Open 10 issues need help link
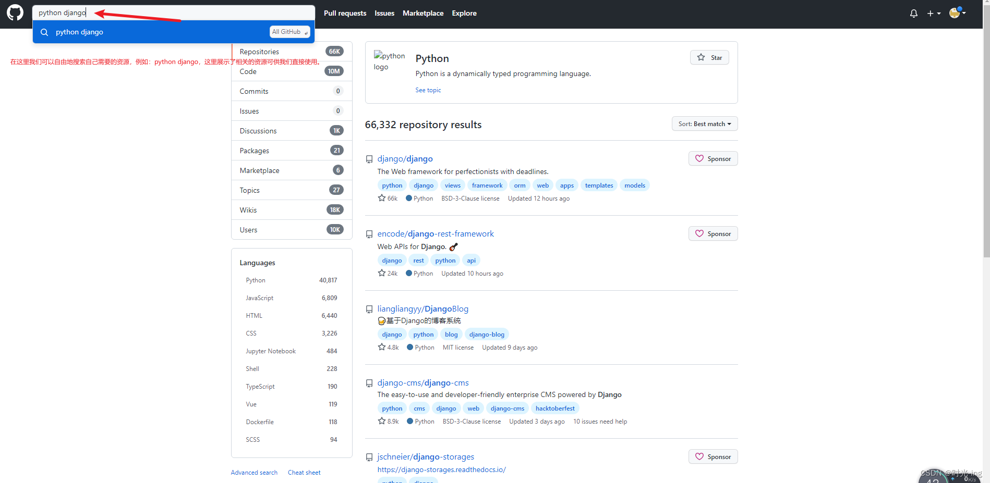 600,422
